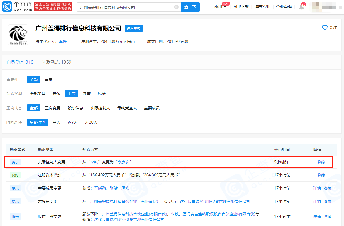Select 风险 dynamic type filter
Image resolution: width=344 pixels, height=226 pixels.
[x=102, y=94]
